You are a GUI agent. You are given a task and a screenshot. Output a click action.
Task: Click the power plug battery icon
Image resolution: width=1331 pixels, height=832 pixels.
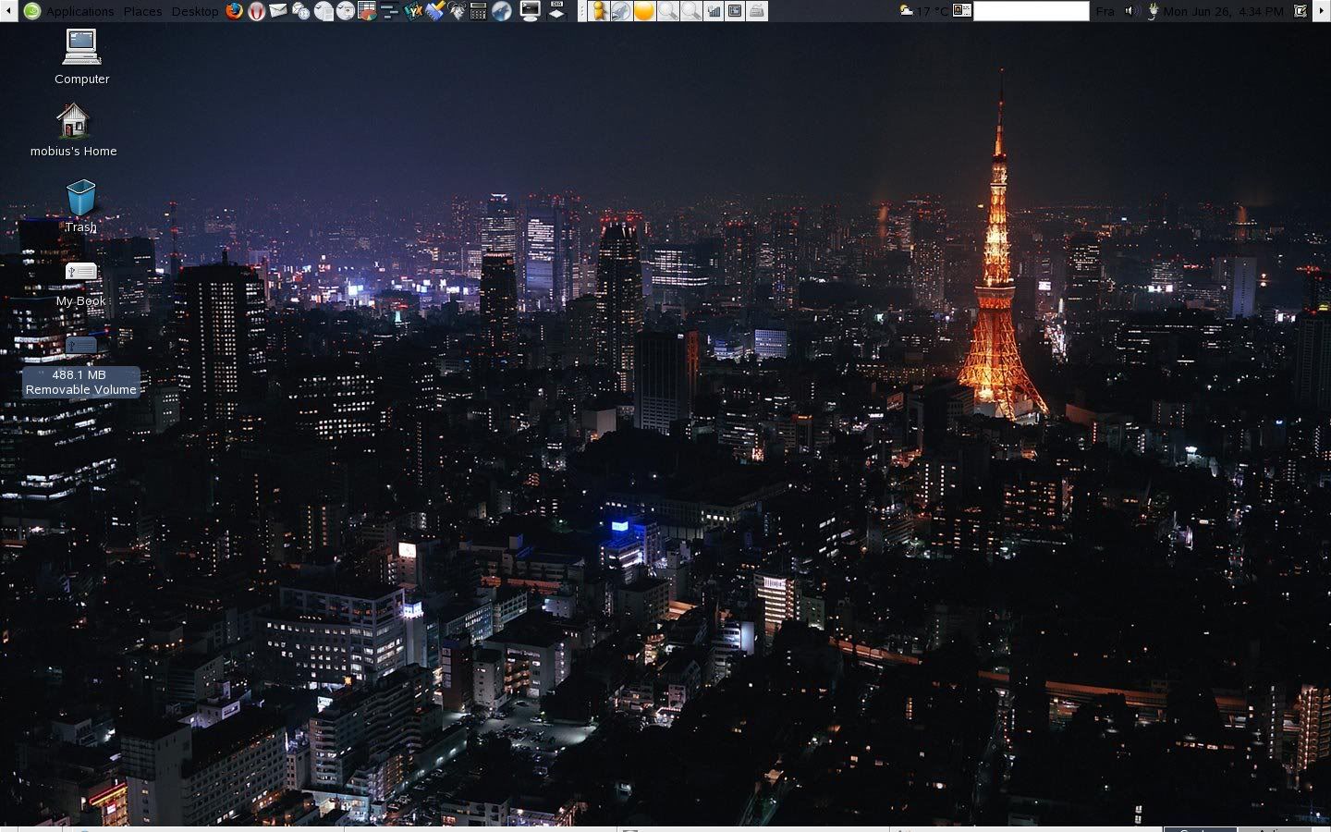tap(1153, 11)
